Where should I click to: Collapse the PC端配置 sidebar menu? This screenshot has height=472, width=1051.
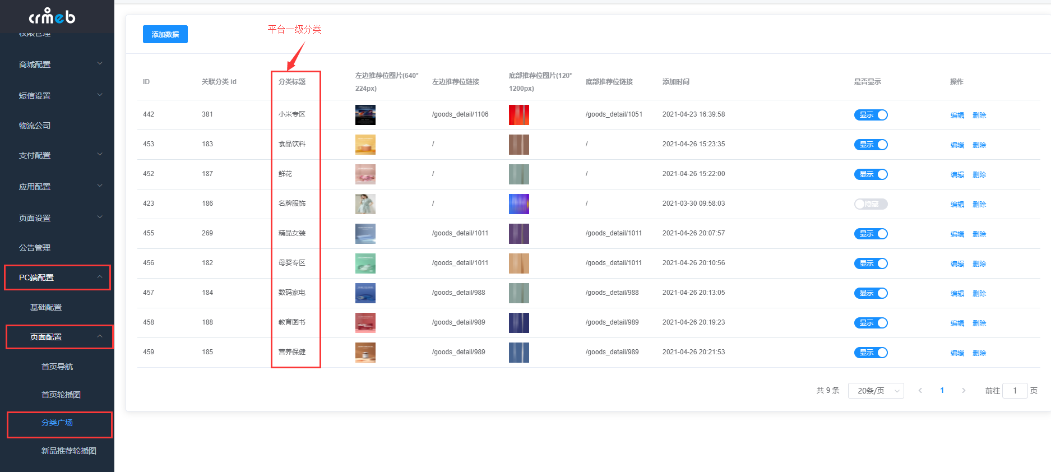tap(57, 277)
